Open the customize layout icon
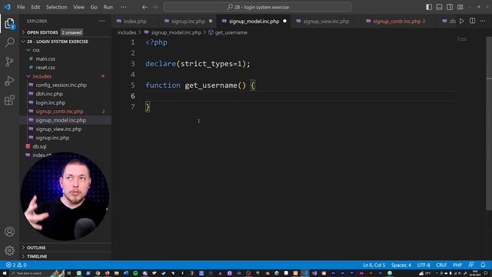This screenshot has height=277, width=492. click(x=460, y=7)
